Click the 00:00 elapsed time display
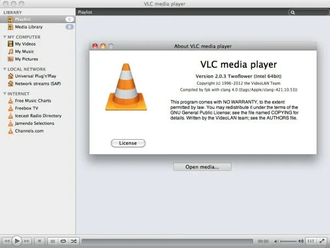The image size is (330, 248). point(263,241)
